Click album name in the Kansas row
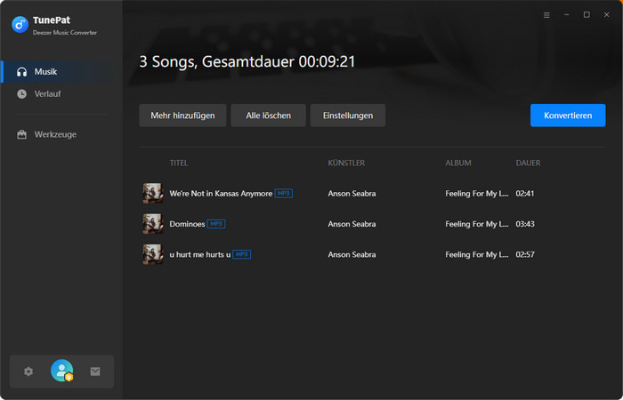Screen dimensions: 623x400 tap(477, 194)
